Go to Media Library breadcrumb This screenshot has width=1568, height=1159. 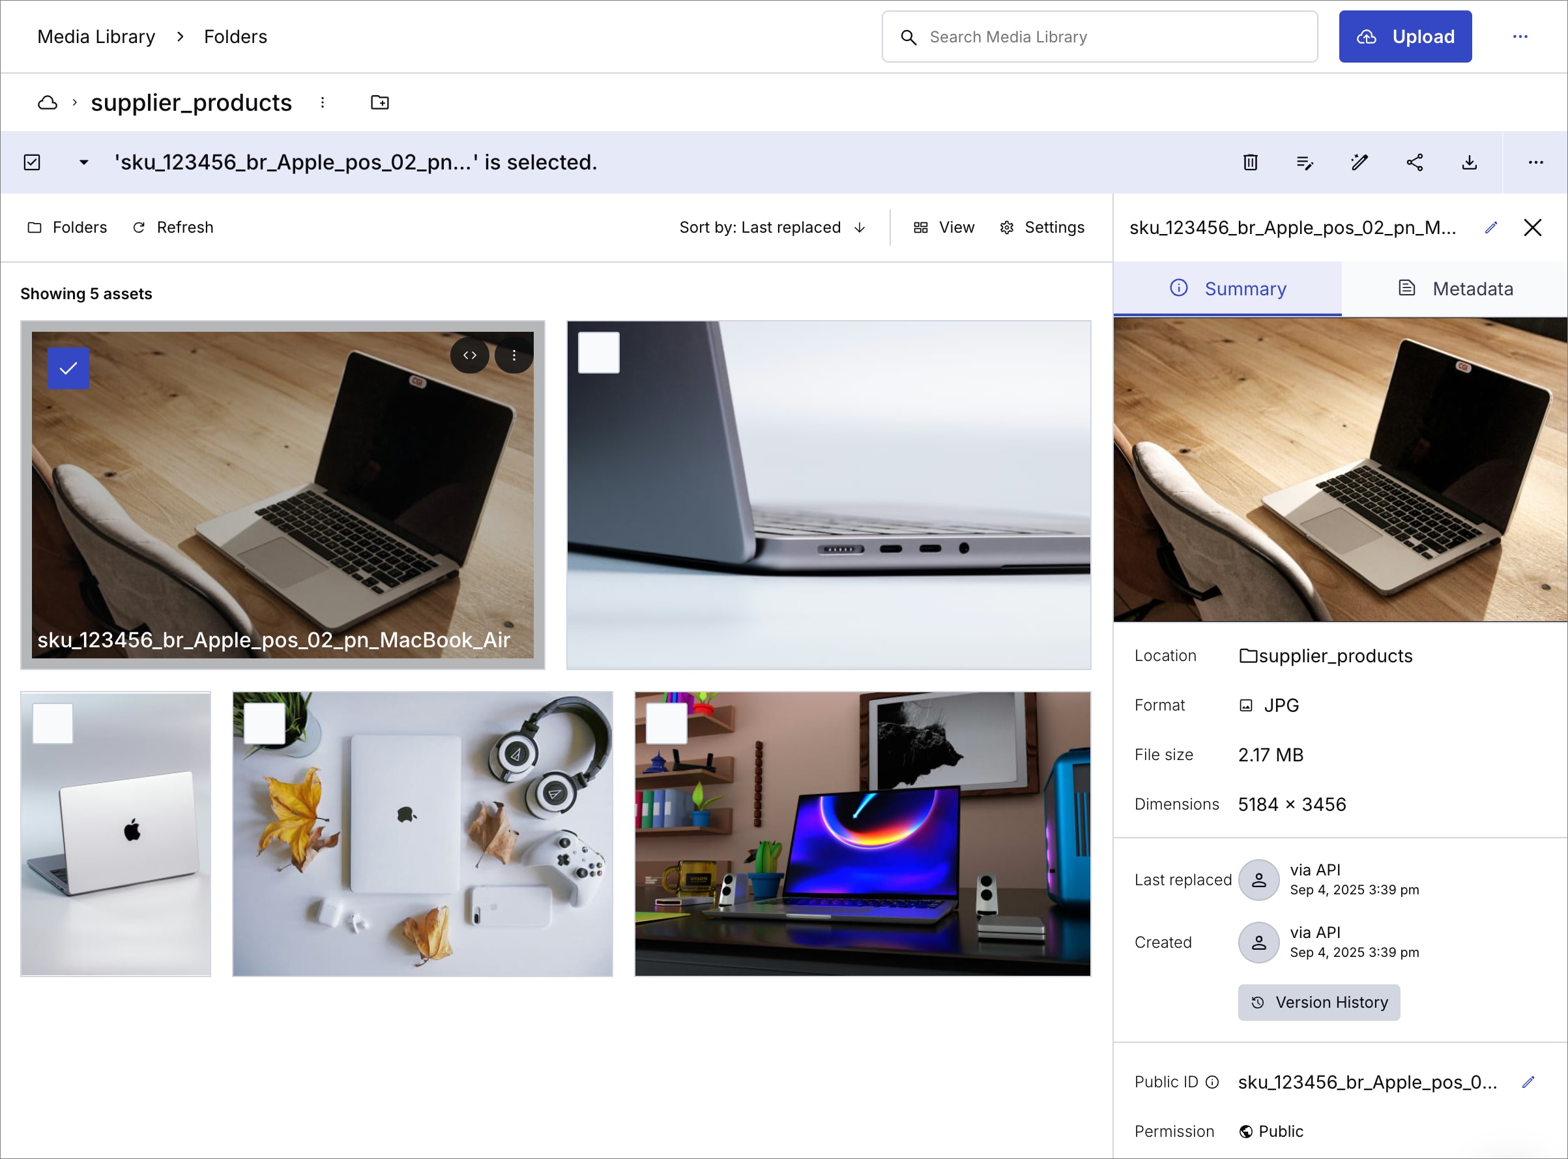[x=96, y=37]
